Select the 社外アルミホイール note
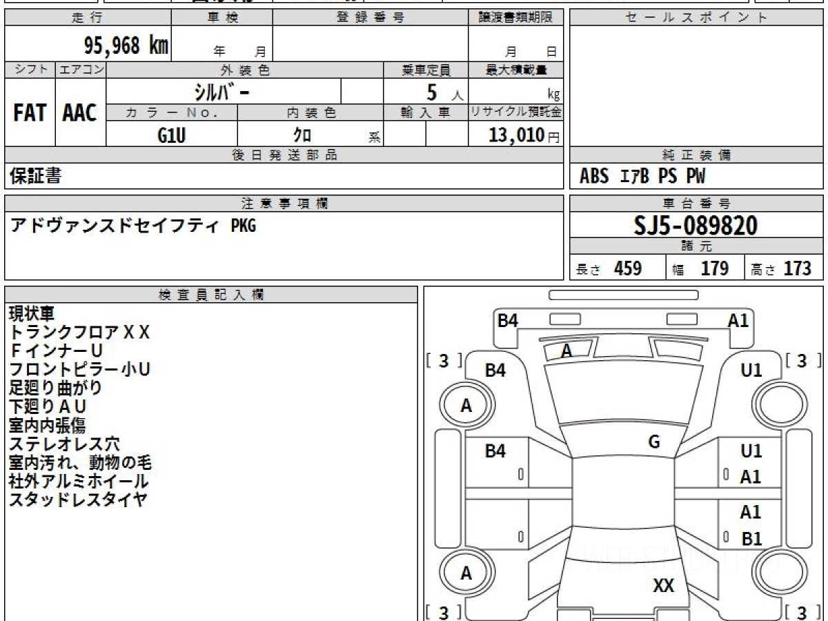 pyautogui.click(x=79, y=482)
